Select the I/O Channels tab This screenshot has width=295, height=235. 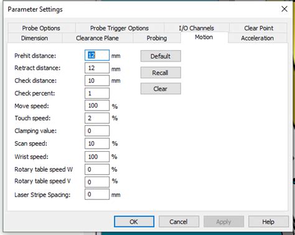(196, 28)
